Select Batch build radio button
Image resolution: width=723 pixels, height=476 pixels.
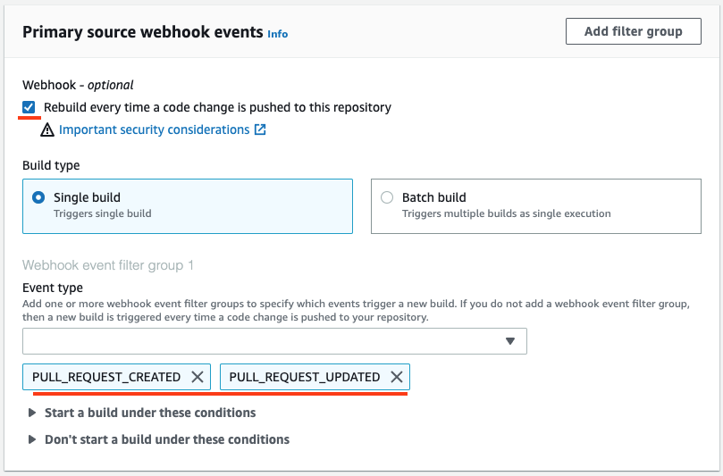tap(387, 197)
